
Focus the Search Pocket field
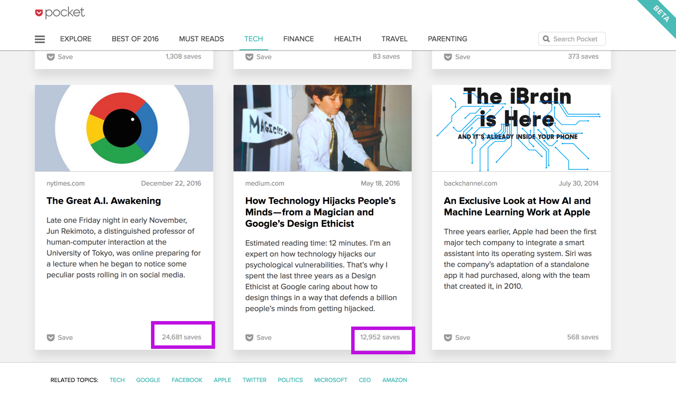(572, 39)
